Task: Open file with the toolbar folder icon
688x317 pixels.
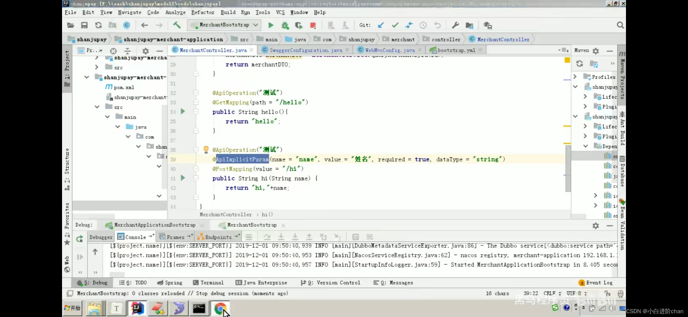Action: pyautogui.click(x=71, y=25)
